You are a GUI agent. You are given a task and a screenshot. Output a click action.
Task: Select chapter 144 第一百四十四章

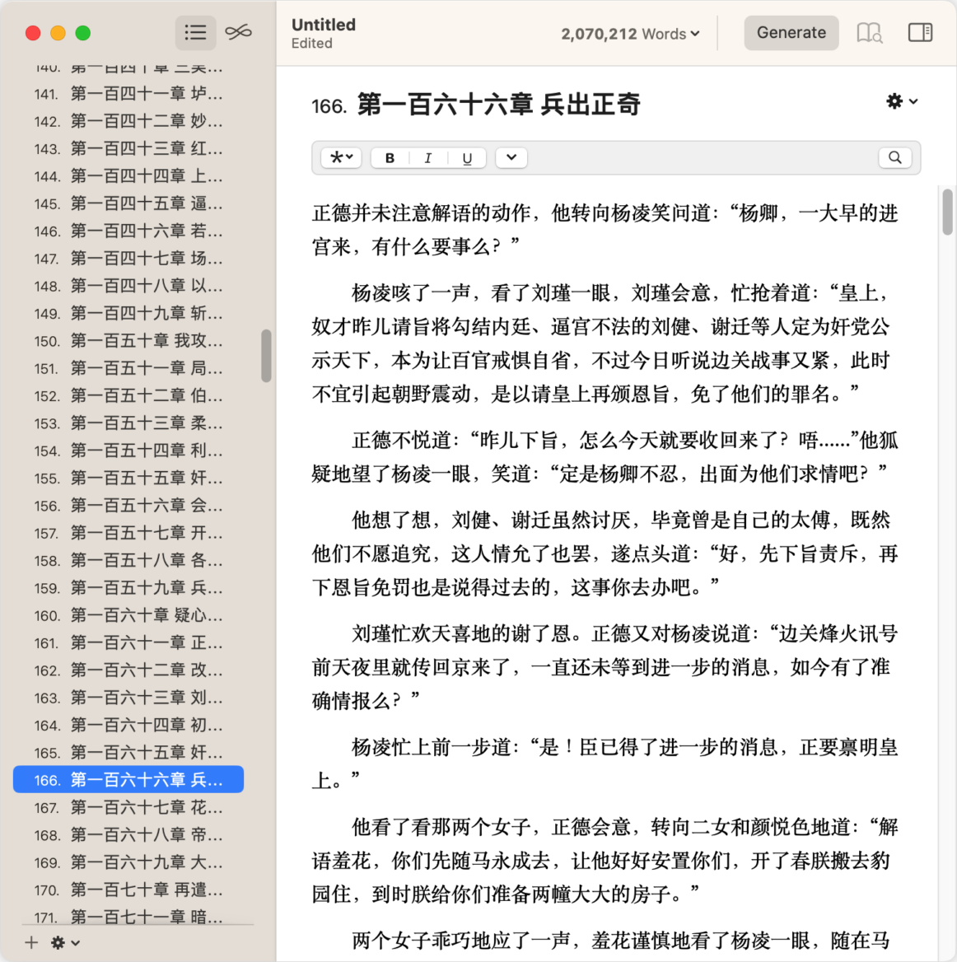tap(128, 176)
